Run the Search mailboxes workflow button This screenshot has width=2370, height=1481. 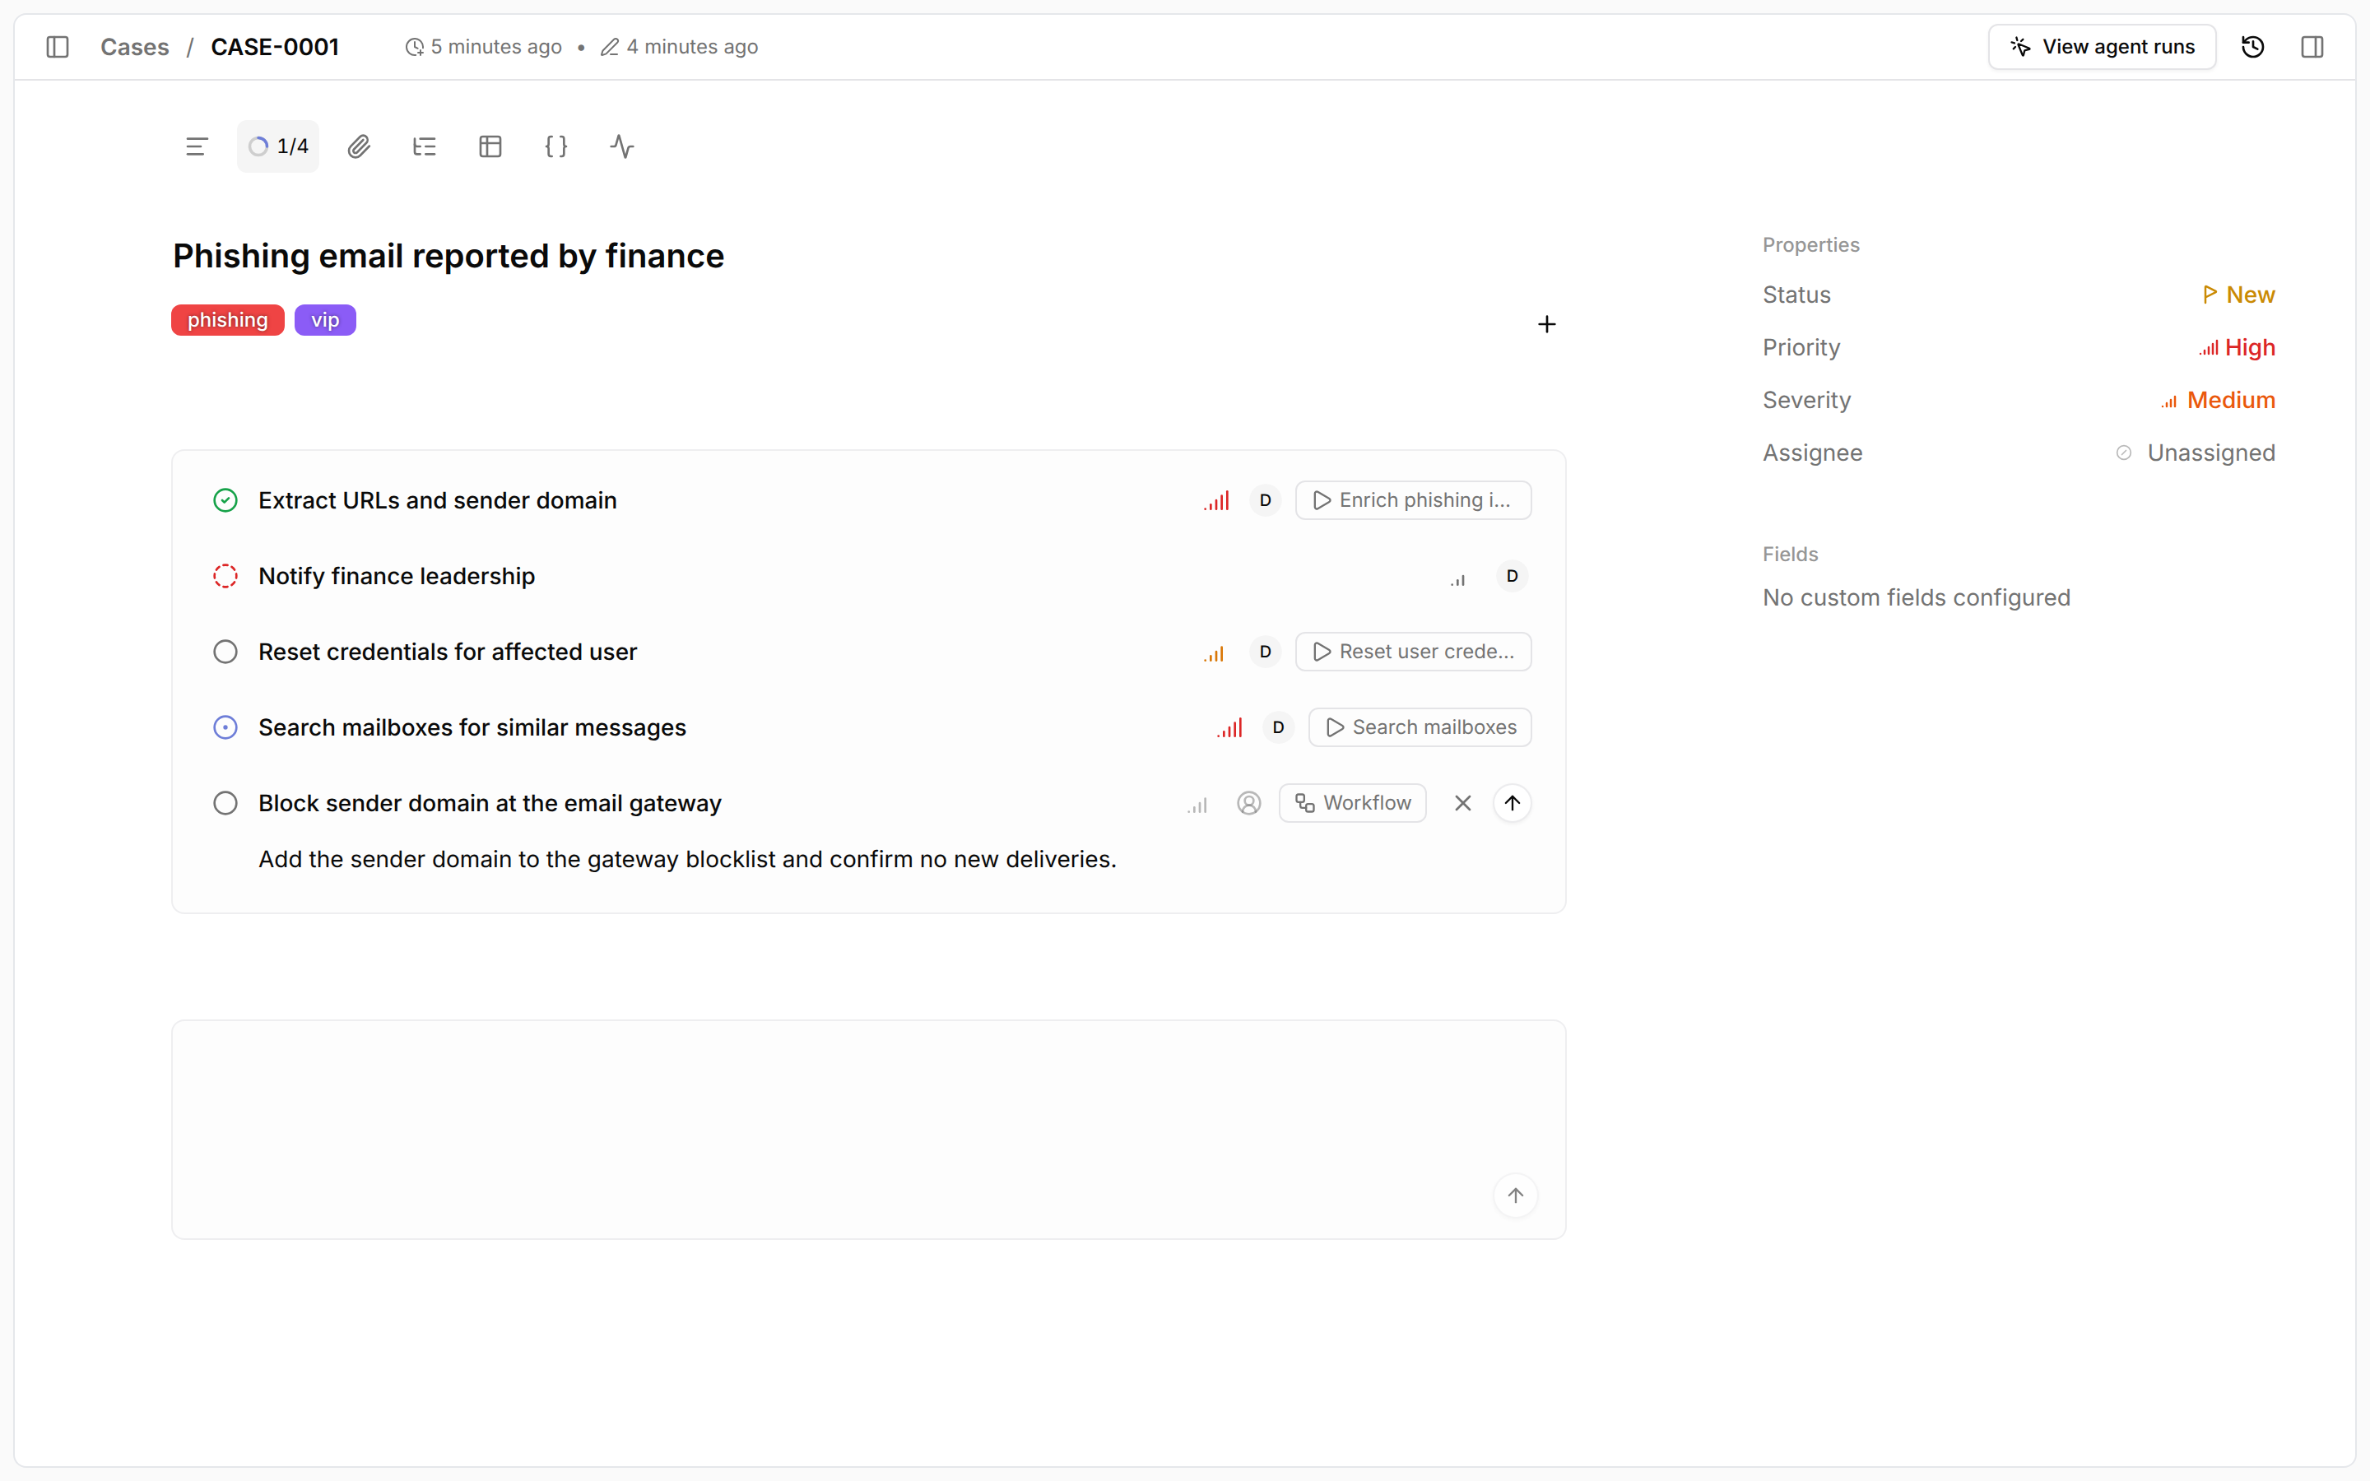tap(1420, 728)
